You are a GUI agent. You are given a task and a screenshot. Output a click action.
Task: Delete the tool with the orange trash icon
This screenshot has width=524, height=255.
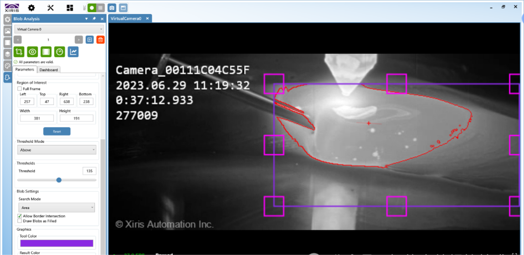click(100, 40)
